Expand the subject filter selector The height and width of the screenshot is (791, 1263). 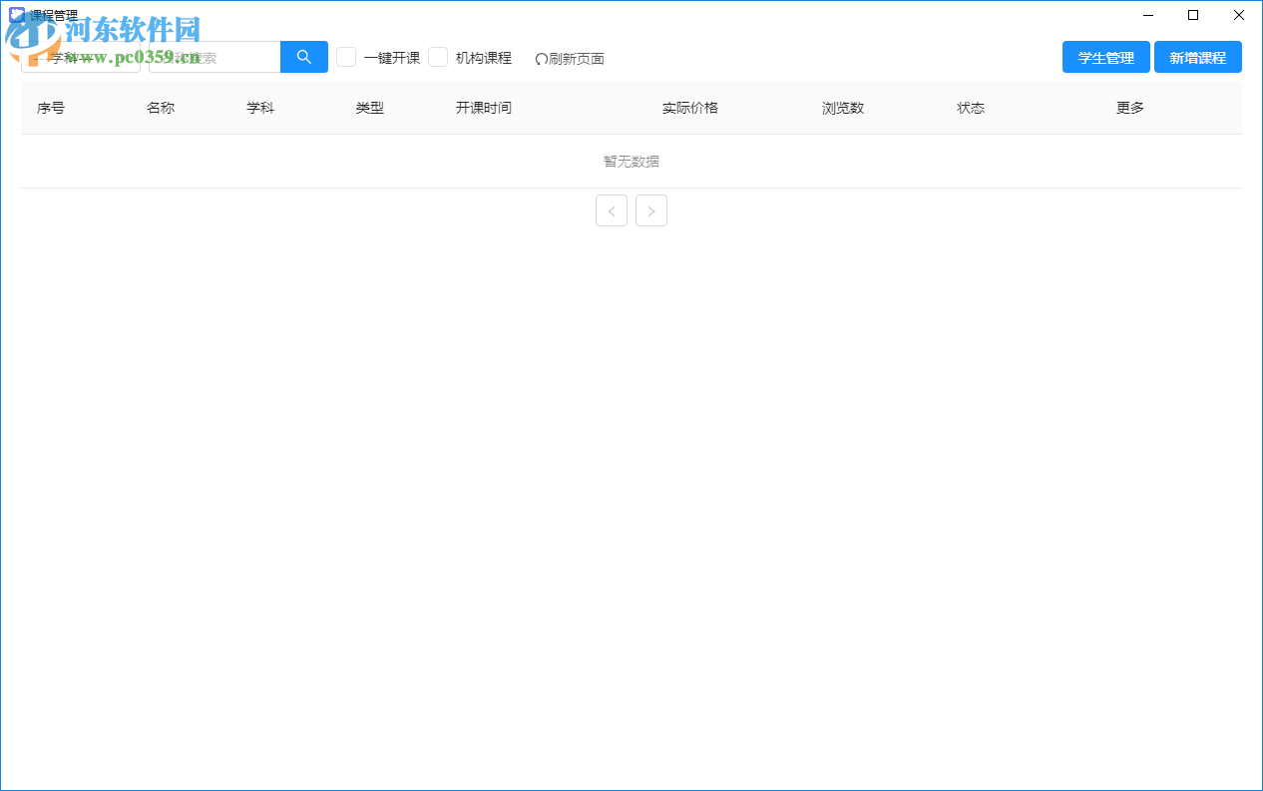tap(80, 57)
